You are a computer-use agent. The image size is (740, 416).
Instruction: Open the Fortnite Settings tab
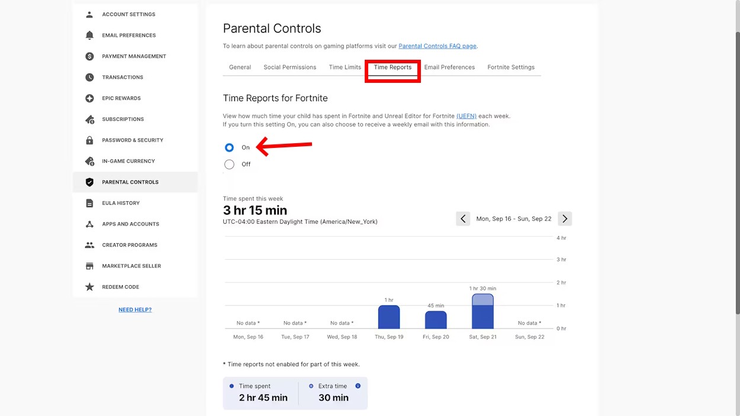pyautogui.click(x=511, y=67)
